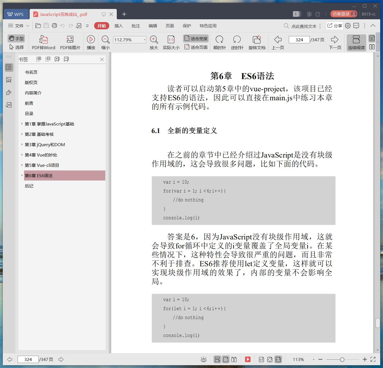This screenshot has height=368, width=383.
Task: Click collapse all bookmarks icon
Action: tap(48, 59)
